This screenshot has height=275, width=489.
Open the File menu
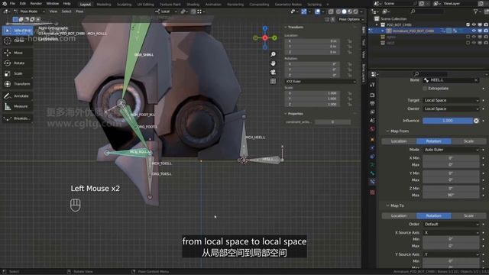12,3
